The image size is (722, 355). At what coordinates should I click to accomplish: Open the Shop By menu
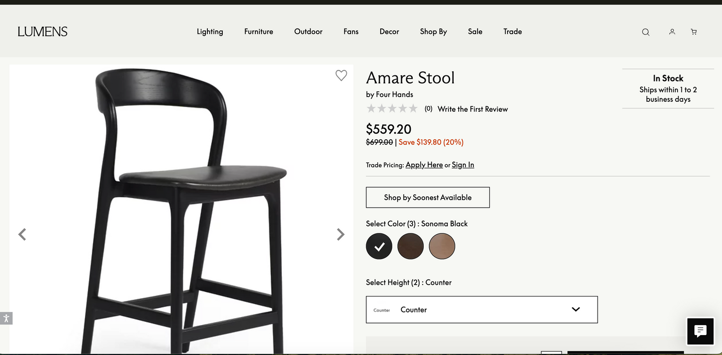(433, 31)
